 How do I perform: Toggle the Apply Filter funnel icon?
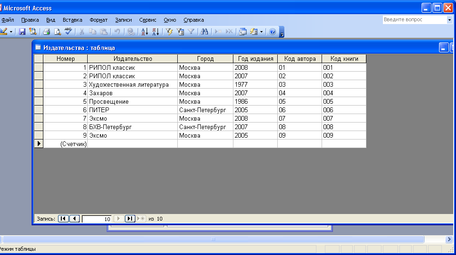click(191, 32)
